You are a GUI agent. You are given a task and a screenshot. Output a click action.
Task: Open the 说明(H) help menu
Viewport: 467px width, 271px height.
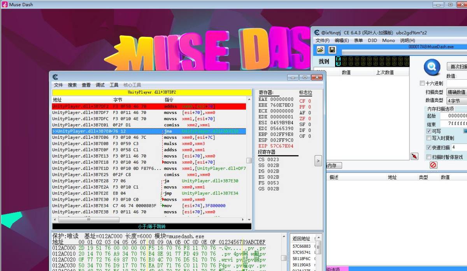click(x=407, y=40)
